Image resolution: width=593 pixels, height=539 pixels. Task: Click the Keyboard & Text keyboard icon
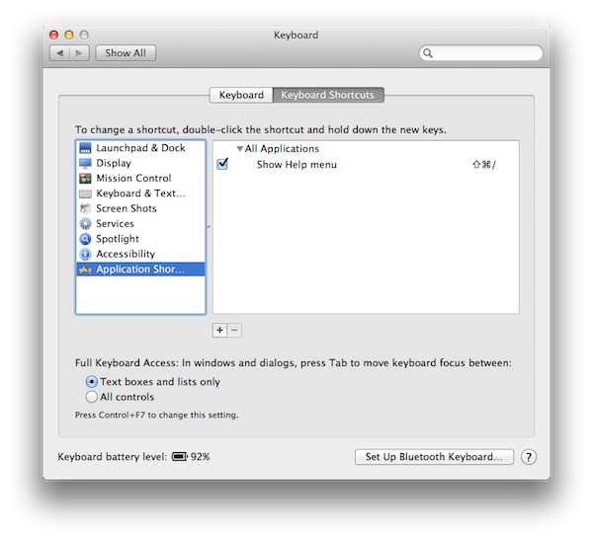pos(85,193)
